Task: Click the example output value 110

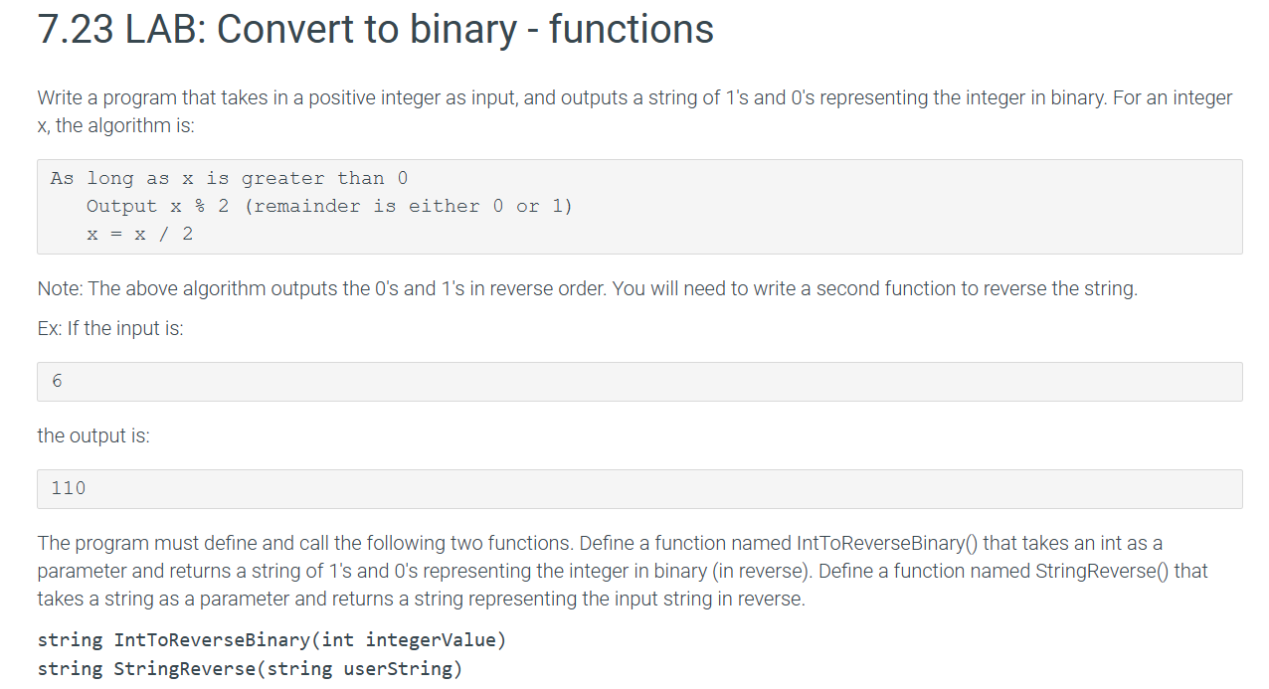Action: click(x=69, y=488)
